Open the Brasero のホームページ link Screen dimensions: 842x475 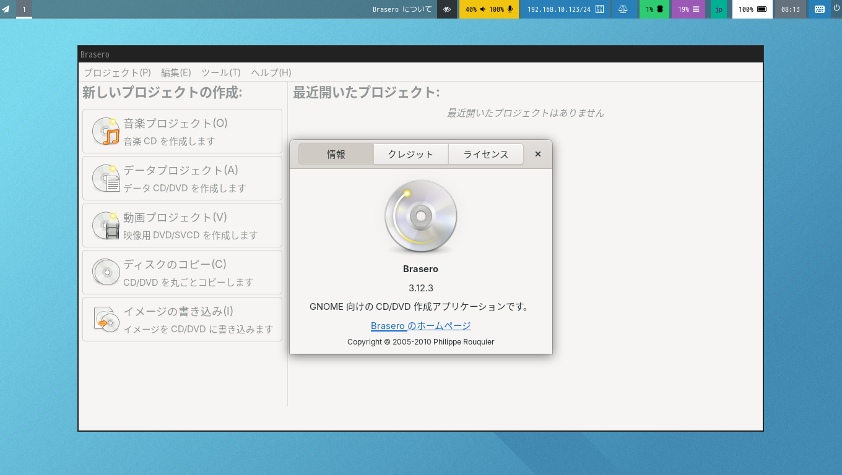(421, 326)
